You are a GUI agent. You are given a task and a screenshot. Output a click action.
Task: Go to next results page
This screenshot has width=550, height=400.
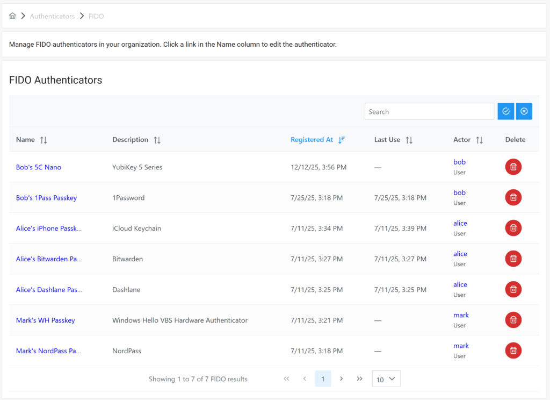[x=341, y=378]
